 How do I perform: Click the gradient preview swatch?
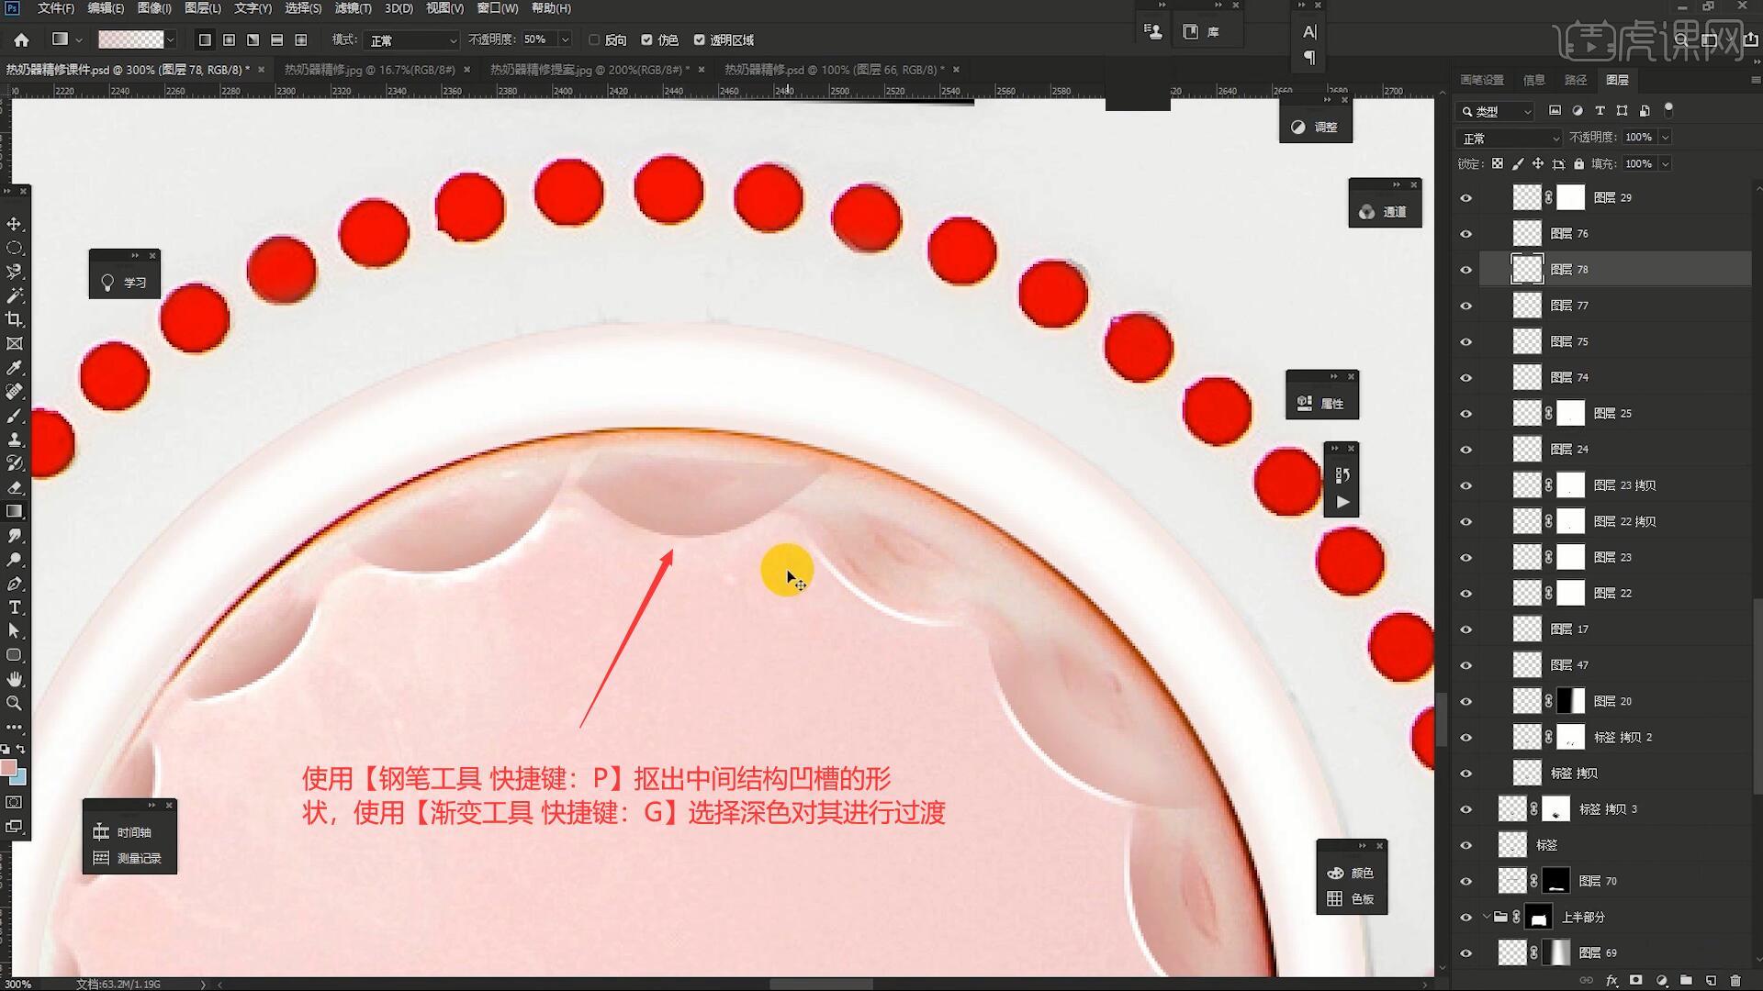pyautogui.click(x=130, y=39)
